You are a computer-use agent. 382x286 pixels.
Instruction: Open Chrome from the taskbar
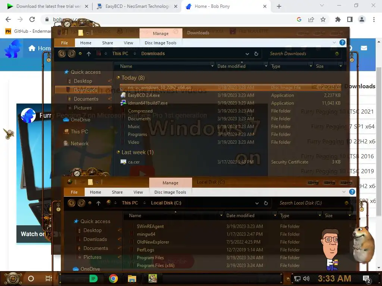(113, 279)
